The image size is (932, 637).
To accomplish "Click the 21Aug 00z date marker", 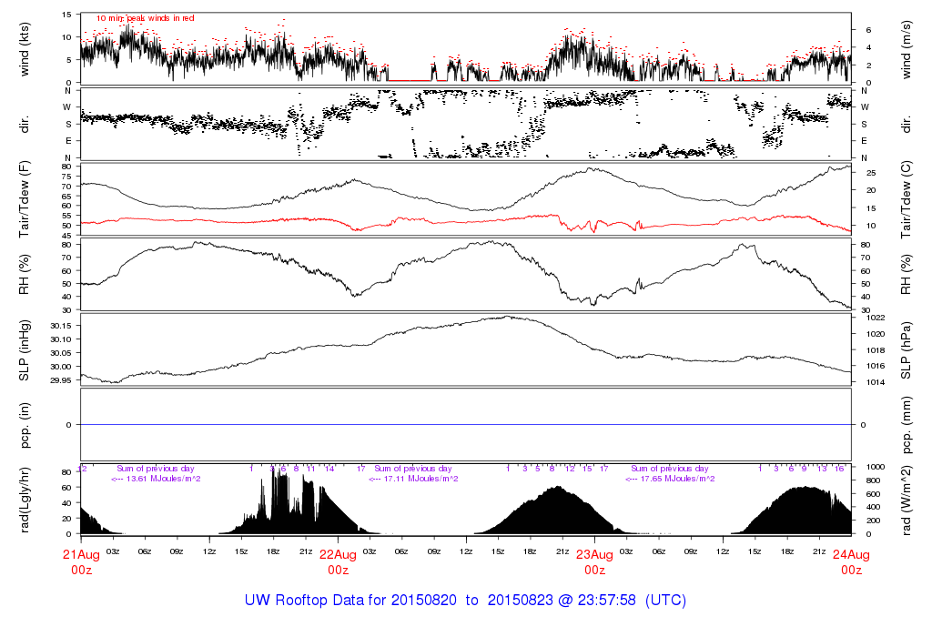I will coord(81,561).
